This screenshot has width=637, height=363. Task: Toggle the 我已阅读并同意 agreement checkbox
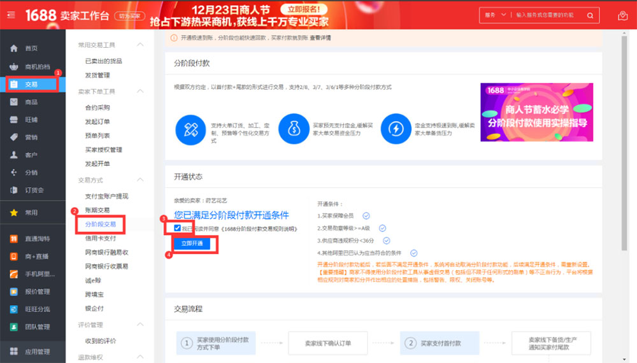(177, 228)
